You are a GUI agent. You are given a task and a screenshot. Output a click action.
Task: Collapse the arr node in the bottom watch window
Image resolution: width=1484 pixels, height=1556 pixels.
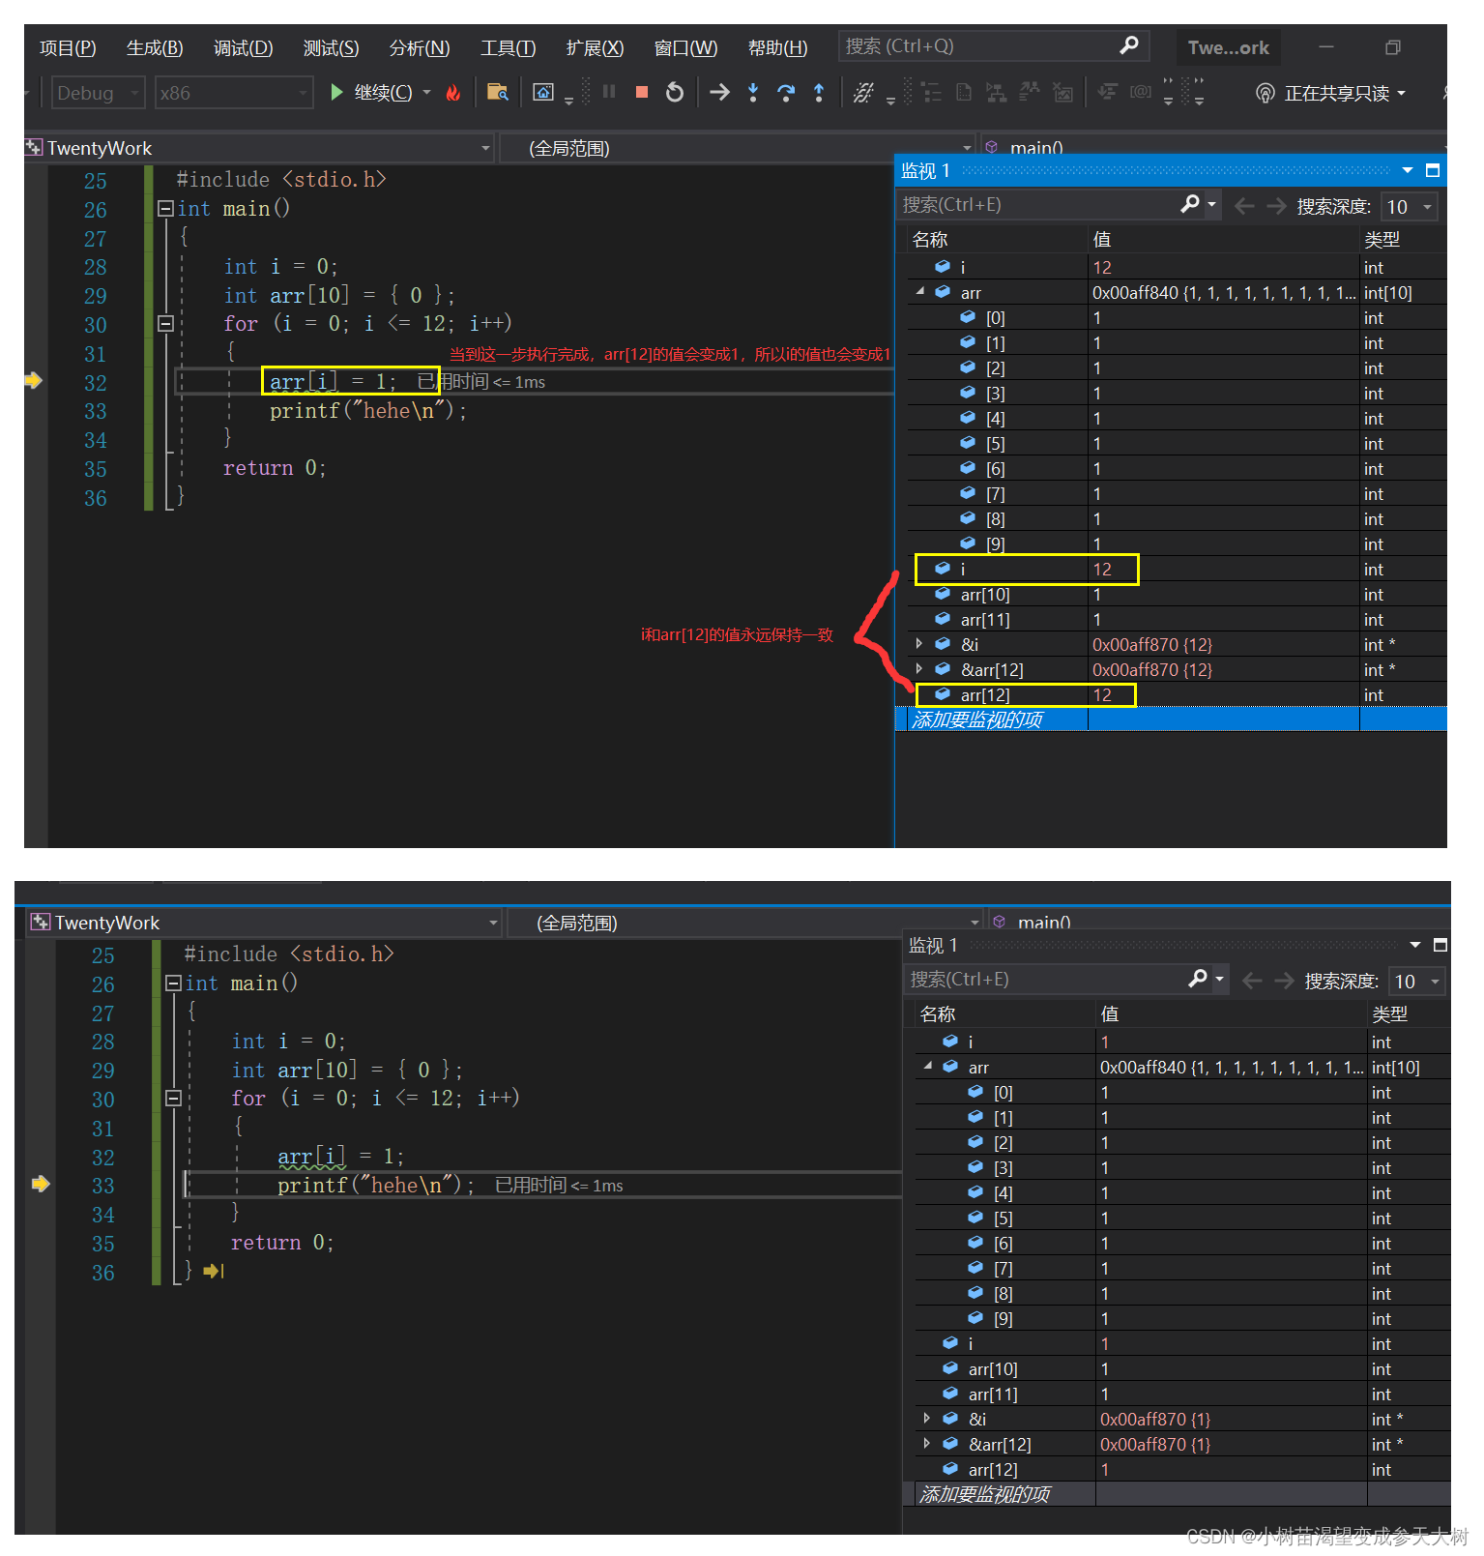point(927,1066)
